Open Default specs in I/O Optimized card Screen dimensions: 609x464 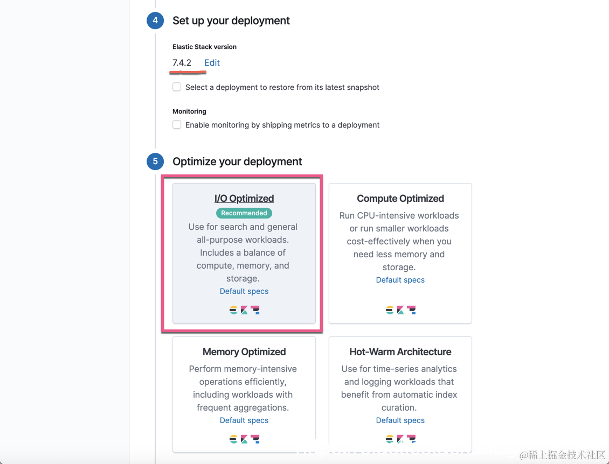244,291
